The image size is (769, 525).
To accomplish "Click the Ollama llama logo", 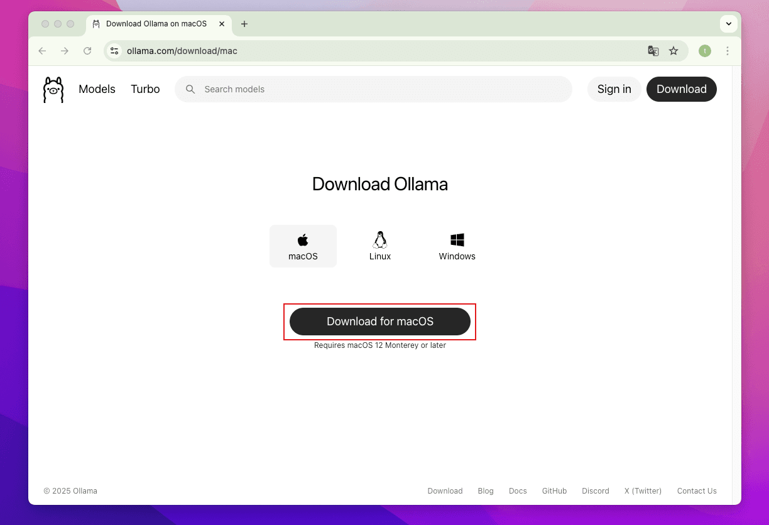I will tap(53, 89).
